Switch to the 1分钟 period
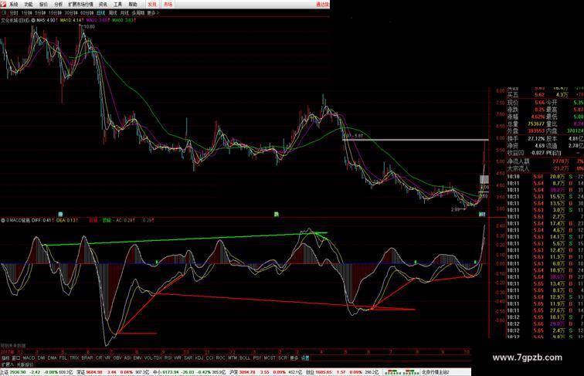Screen dimensions: 584x376 tap(26, 12)
